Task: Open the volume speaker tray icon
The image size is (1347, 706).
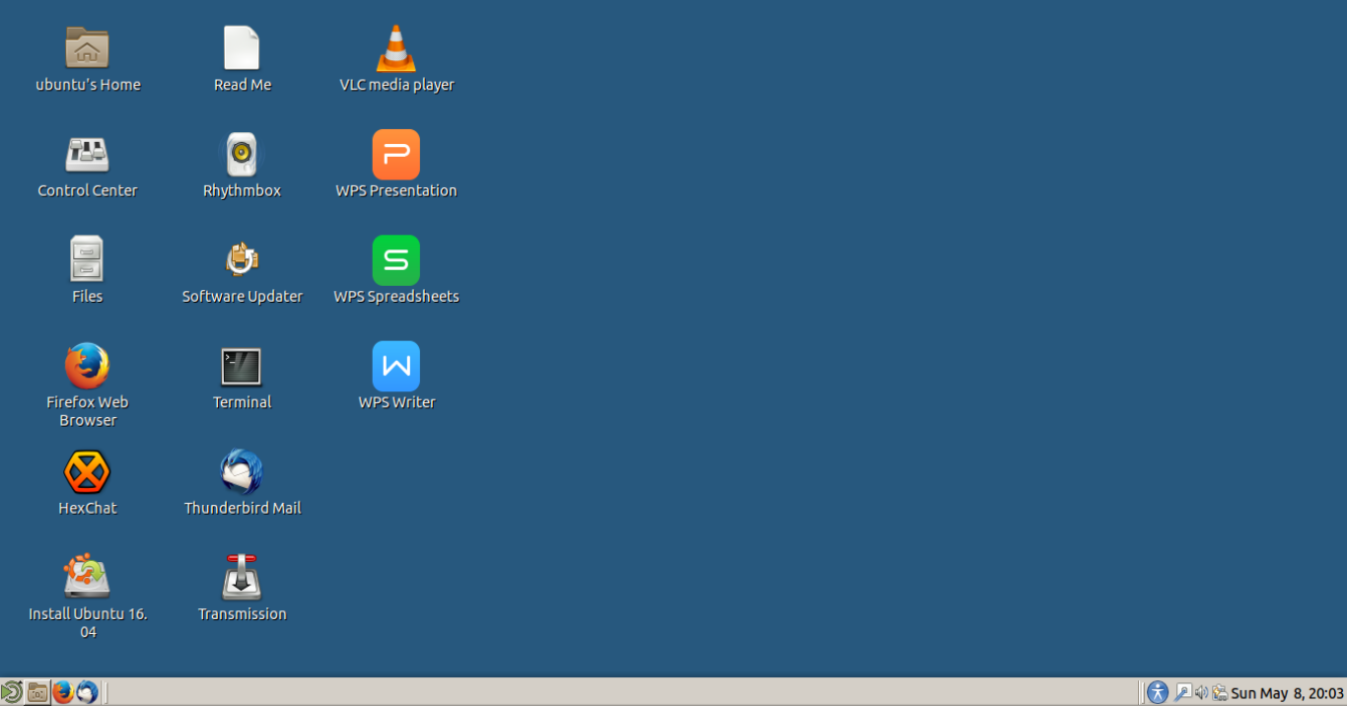Action: [x=1201, y=693]
